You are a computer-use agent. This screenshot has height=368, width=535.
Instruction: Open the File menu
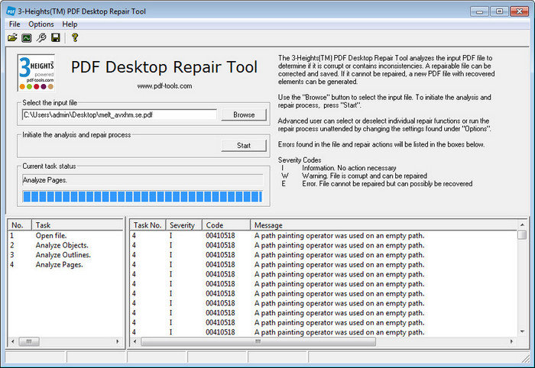[15, 24]
